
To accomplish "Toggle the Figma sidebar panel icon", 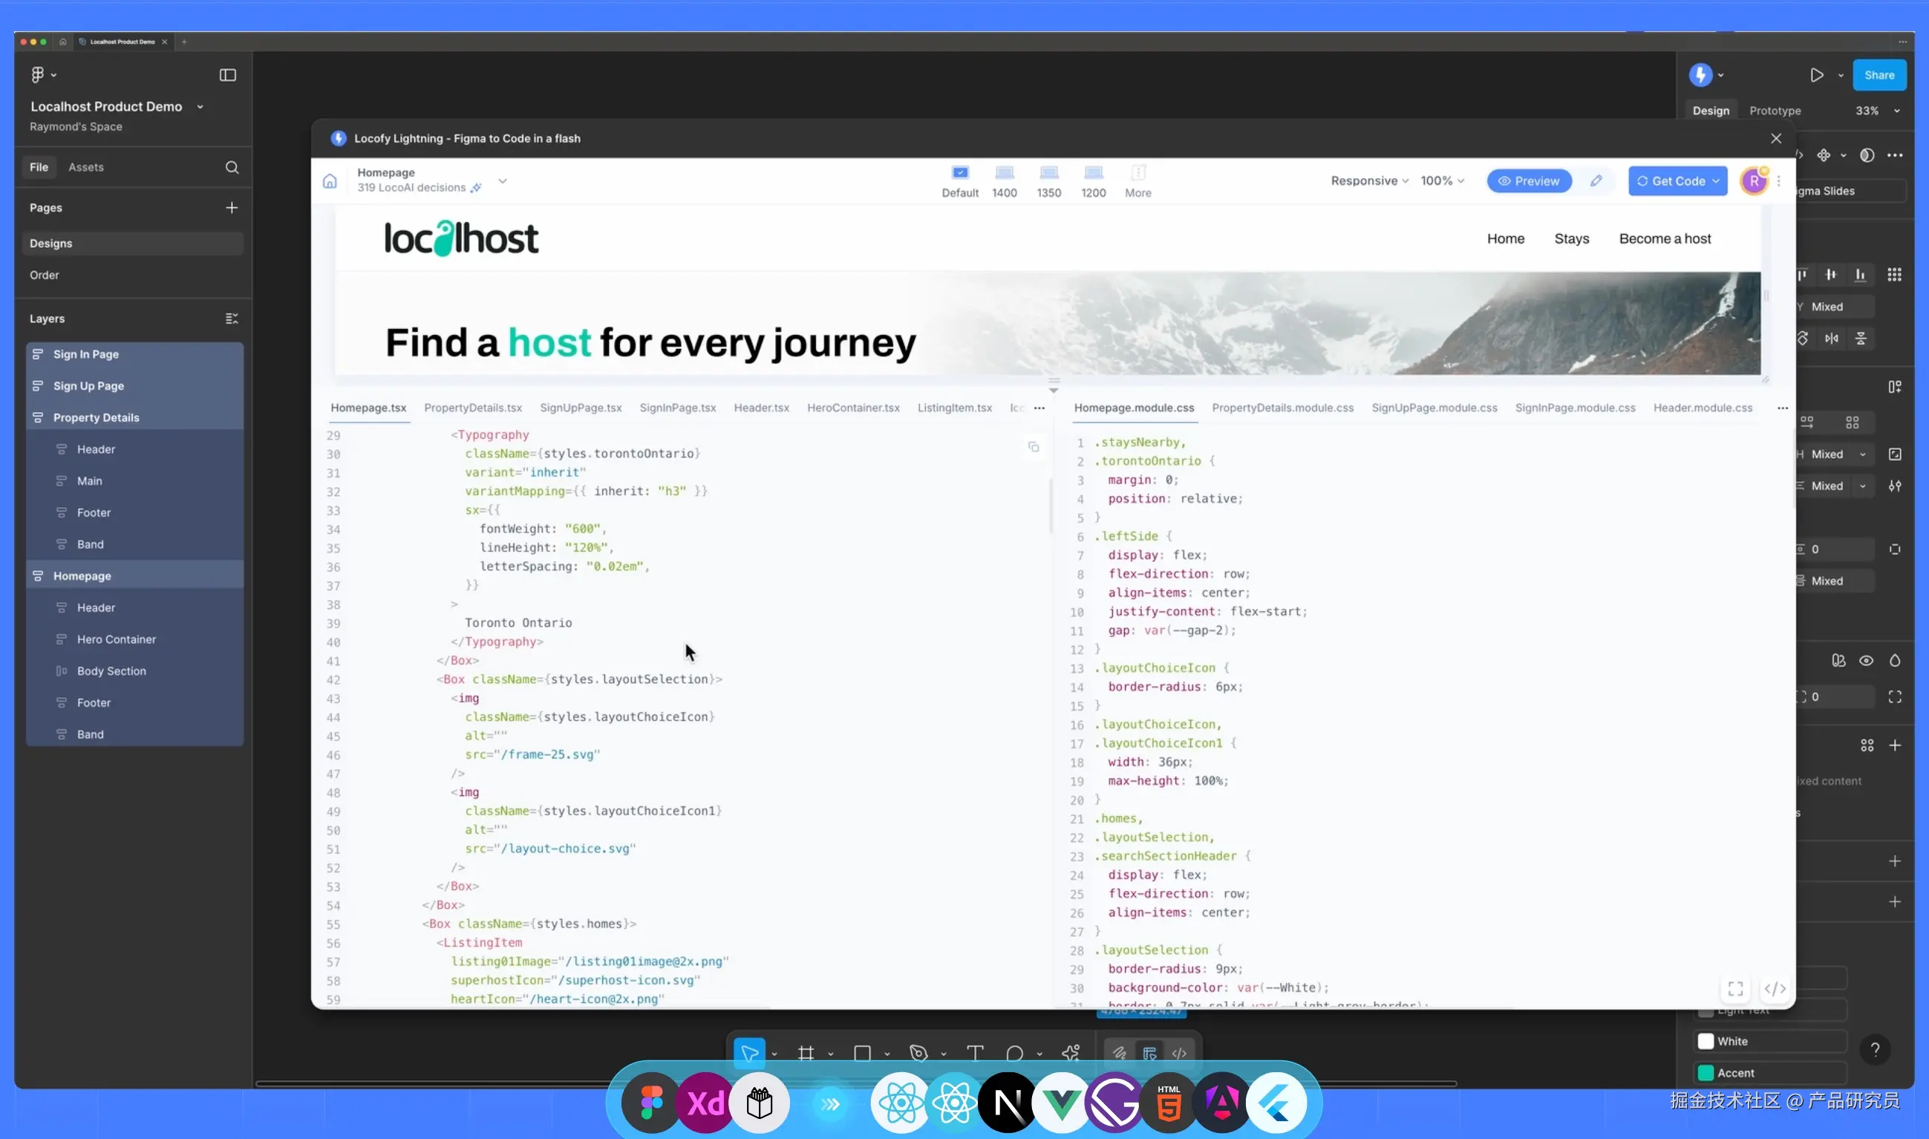I will tap(228, 75).
